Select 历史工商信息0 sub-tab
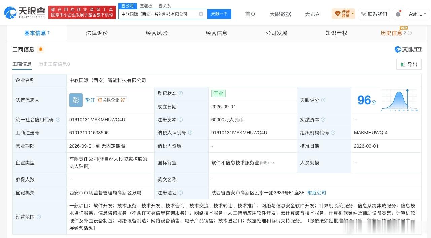 pyautogui.click(x=54, y=64)
